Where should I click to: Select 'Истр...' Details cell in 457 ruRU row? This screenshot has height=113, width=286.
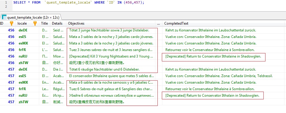[x=58, y=96]
